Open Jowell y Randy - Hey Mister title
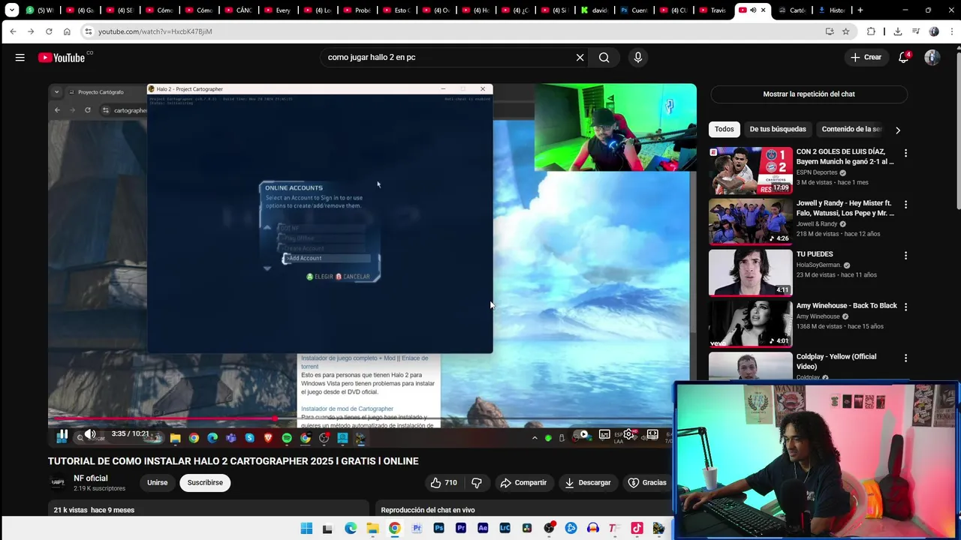Screen dimensions: 961x540 845,208
